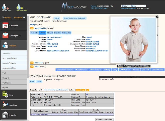165x121 pixels.
Task: Open the Calendar from the sidebar
Action: [6, 26]
